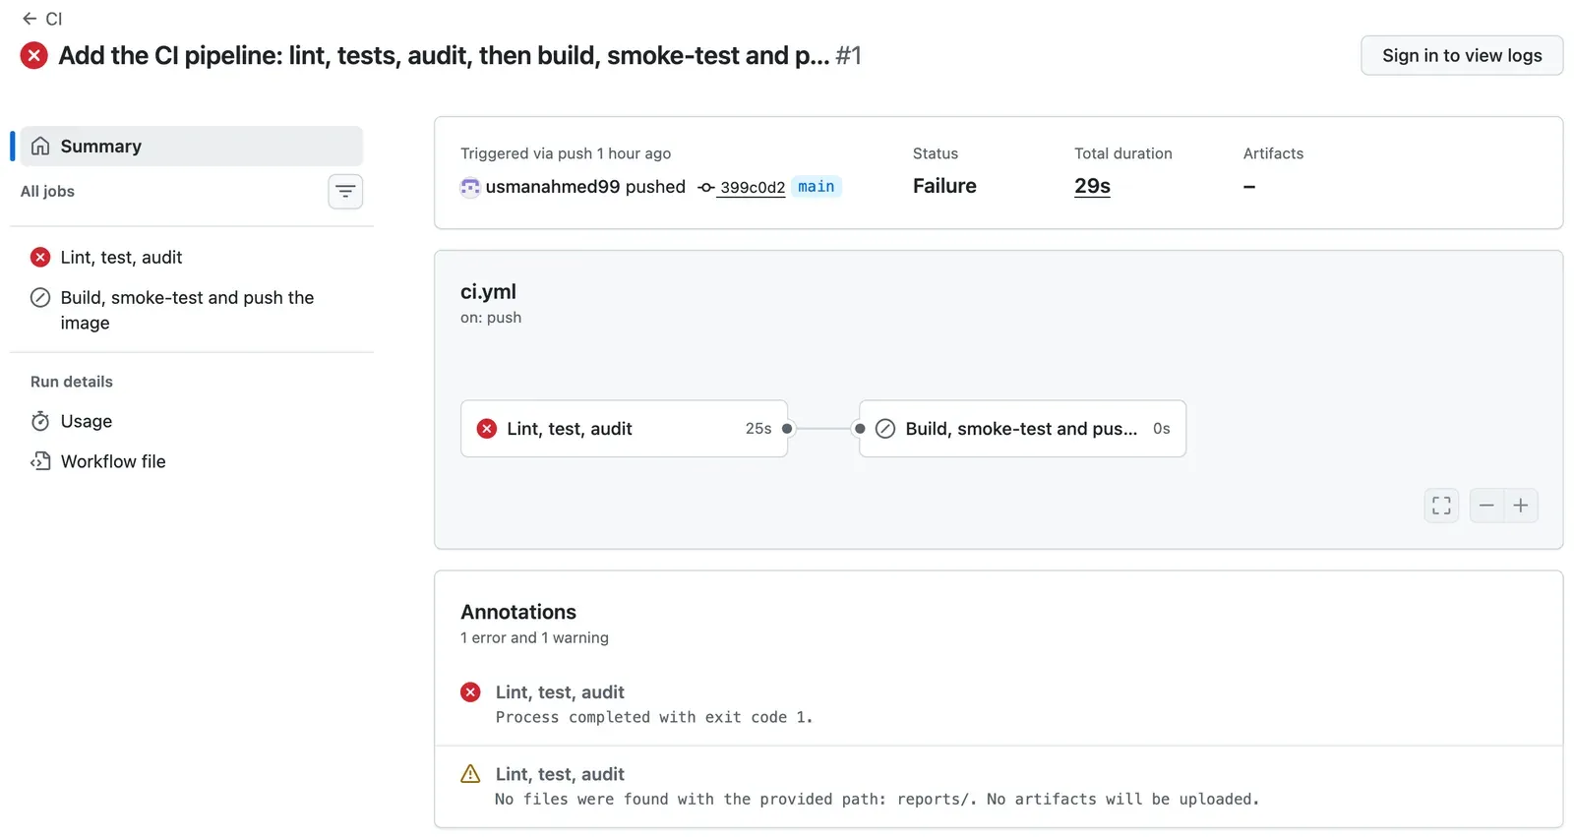This screenshot has height=837, width=1574.
Task: Click the stopwatch icon next to Usage
Action: coord(40,422)
